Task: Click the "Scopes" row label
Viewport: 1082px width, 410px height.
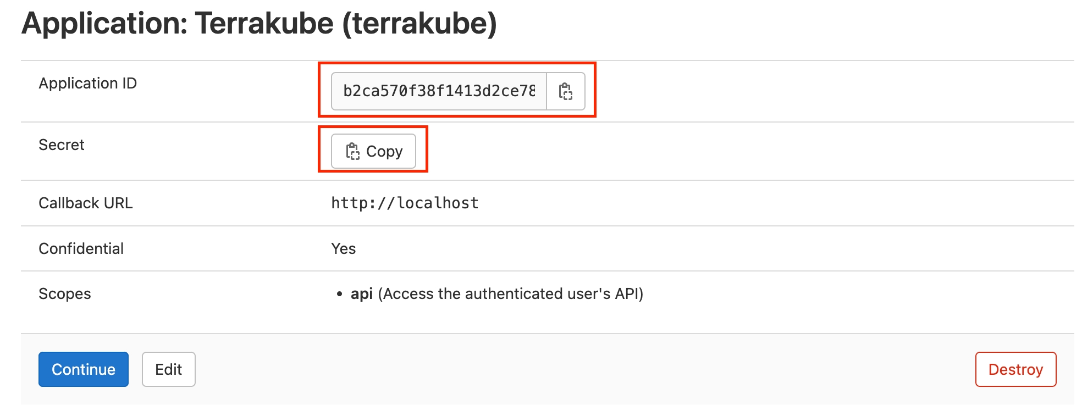Action: (x=64, y=294)
